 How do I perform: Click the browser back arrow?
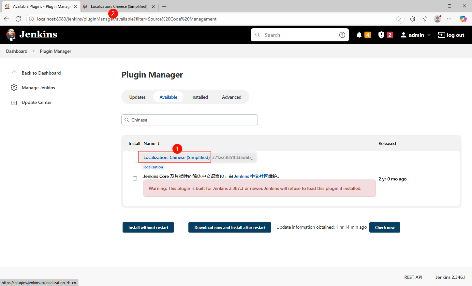[7, 19]
